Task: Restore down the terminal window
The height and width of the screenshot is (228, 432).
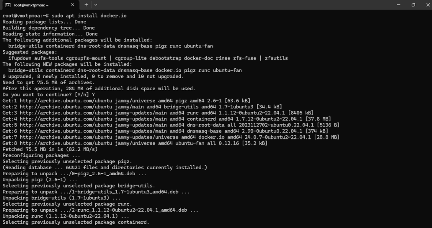Action: [413, 5]
